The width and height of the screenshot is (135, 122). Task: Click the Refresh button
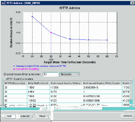pos(127,116)
